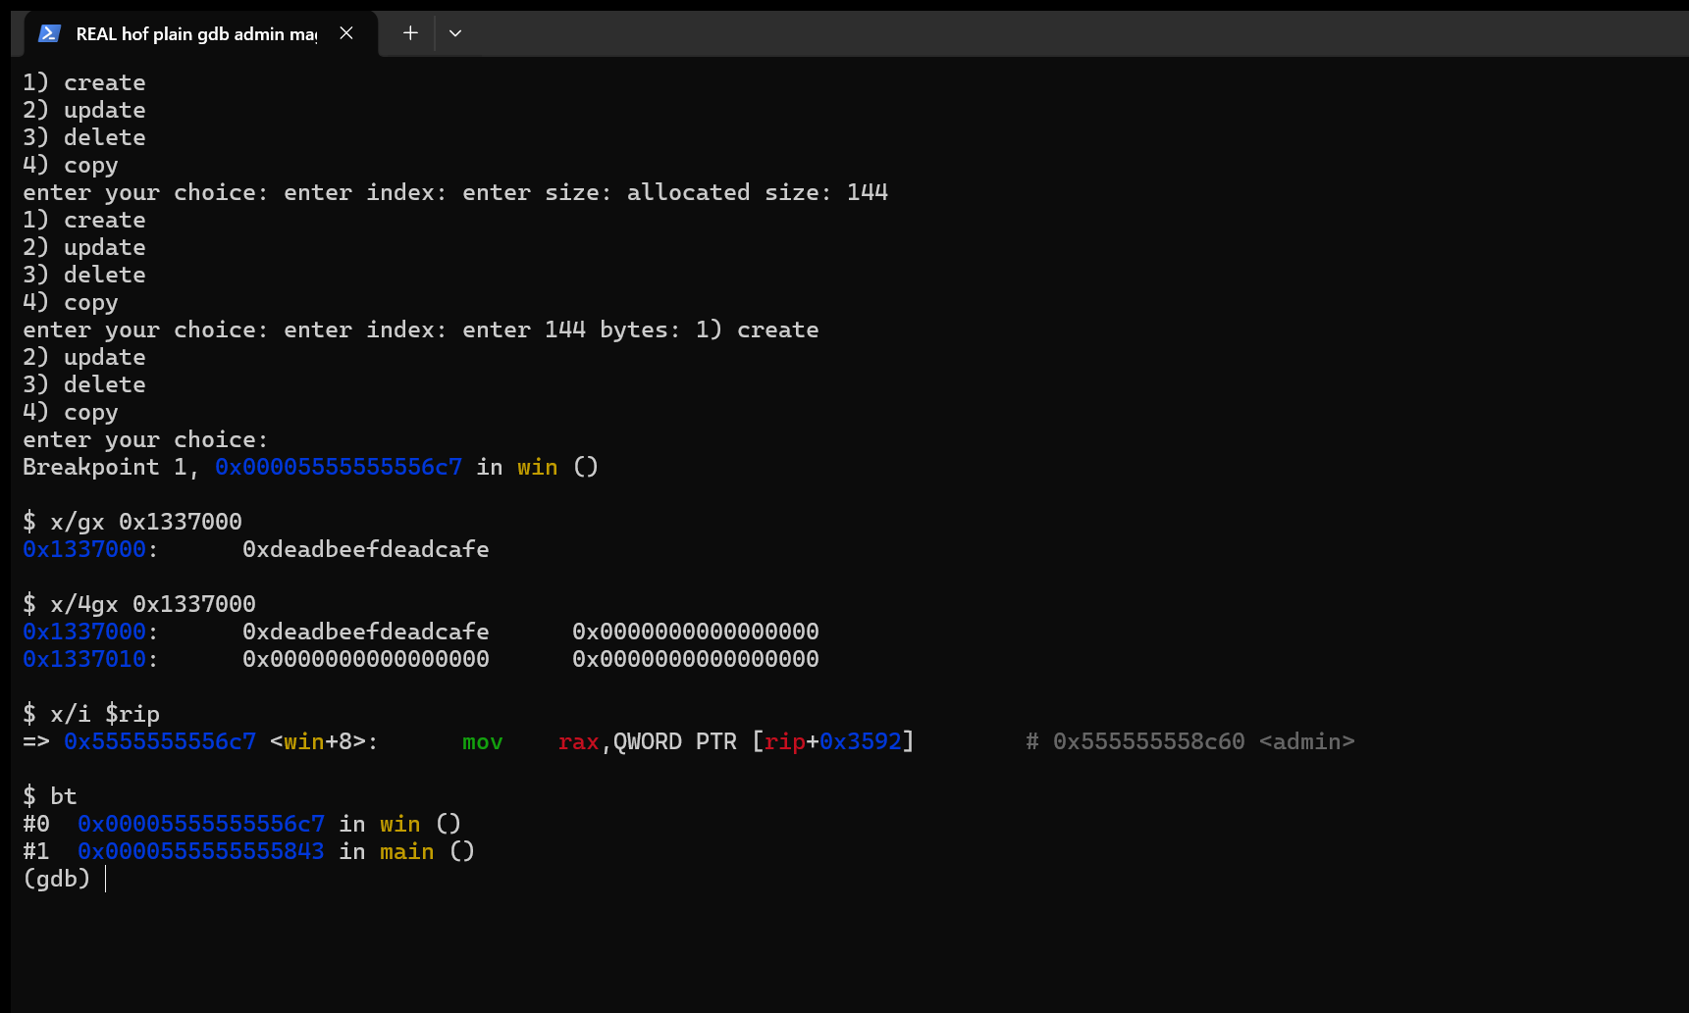The width and height of the screenshot is (1689, 1013).
Task: Click the 'mov' instruction mnemonic
Action: [483, 741]
